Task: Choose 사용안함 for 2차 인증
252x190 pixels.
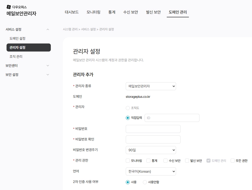Action: 145,182
